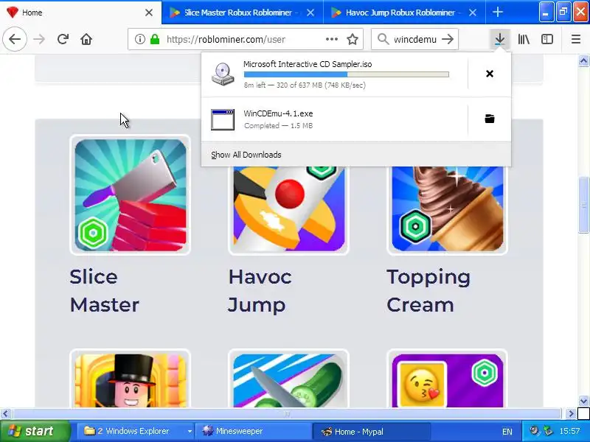The image size is (590, 442).
Task: Close the Slice Master tab
Action: (310, 13)
